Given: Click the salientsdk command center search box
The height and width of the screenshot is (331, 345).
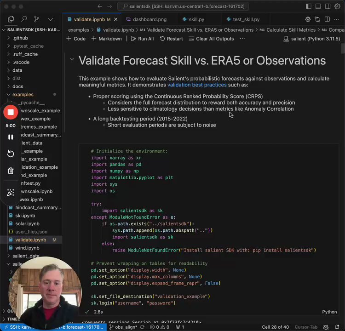Looking at the screenshot, I should 183,6.
